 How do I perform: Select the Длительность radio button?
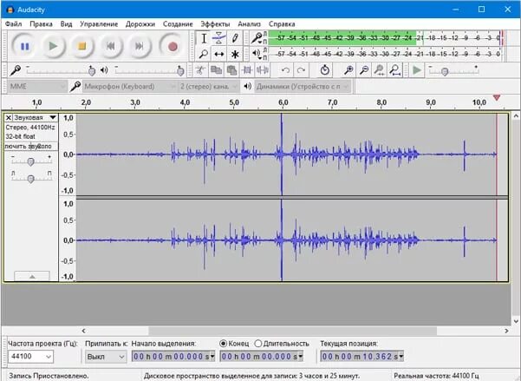pyautogui.click(x=257, y=344)
